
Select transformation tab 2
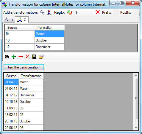tap(22, 20)
